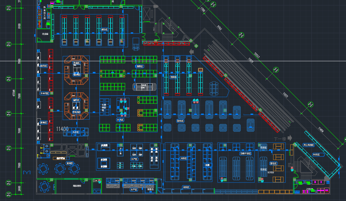Select the 水果保鲜柜 cabinet label
Screen dimensions: 346x201
click(x=104, y=107)
